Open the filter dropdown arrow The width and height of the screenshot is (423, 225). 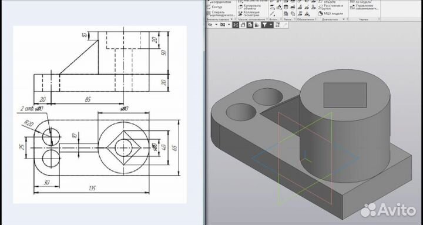[x=271, y=25]
